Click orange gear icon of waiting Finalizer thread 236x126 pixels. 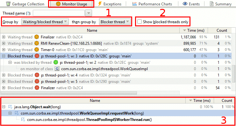click(x=37, y=37)
